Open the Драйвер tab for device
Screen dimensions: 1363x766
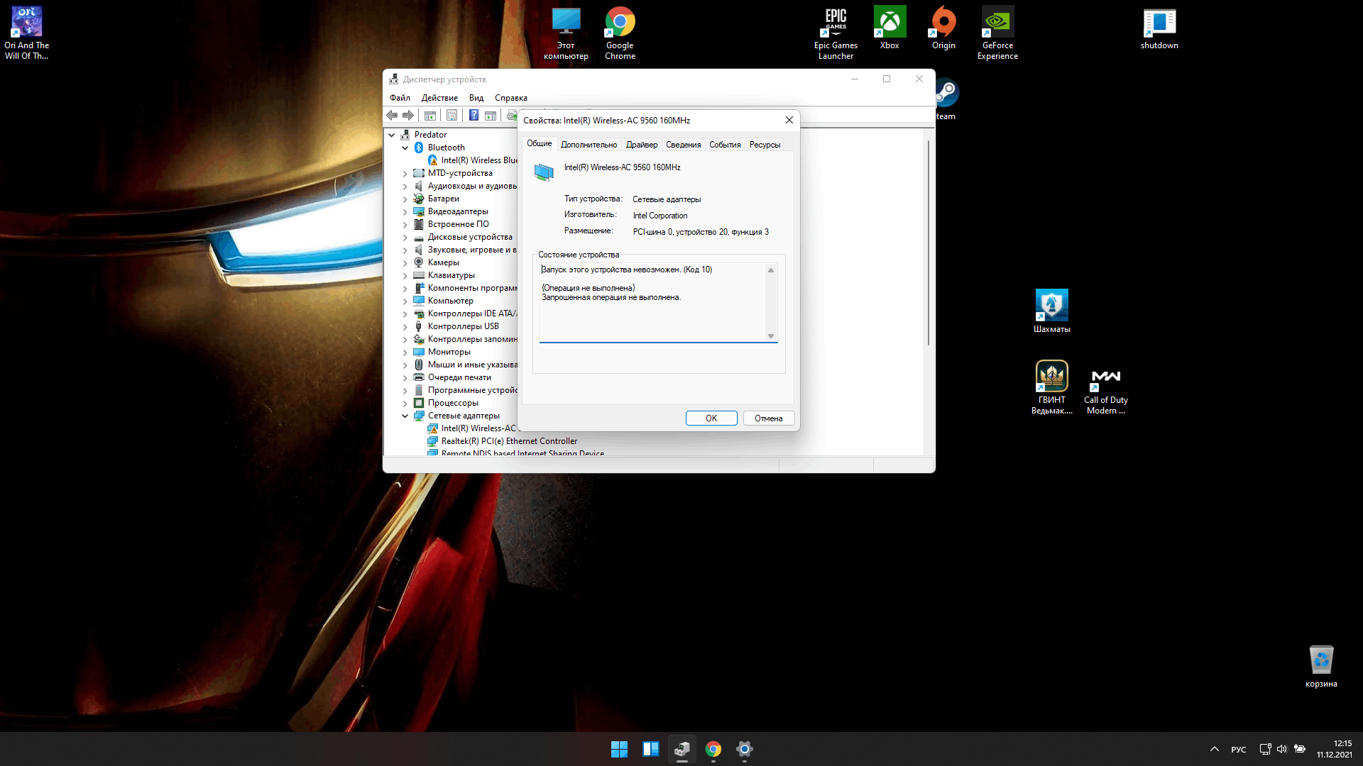[x=641, y=144]
